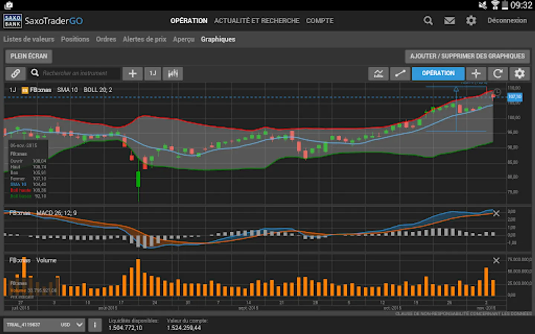Switch to Listes de valeurs tab
The width and height of the screenshot is (535, 334).
29,39
